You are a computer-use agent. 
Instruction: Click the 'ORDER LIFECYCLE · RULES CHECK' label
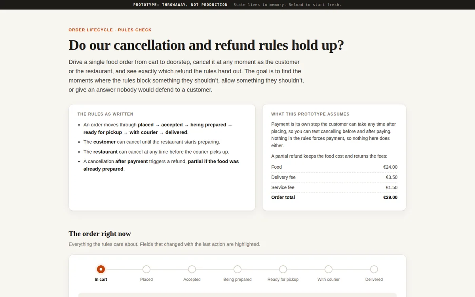coord(110,30)
